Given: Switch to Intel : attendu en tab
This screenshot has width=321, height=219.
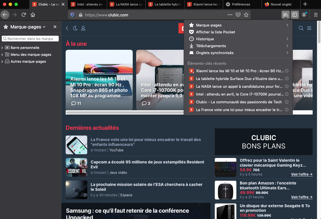Looking at the screenshot, I should click(88, 4).
